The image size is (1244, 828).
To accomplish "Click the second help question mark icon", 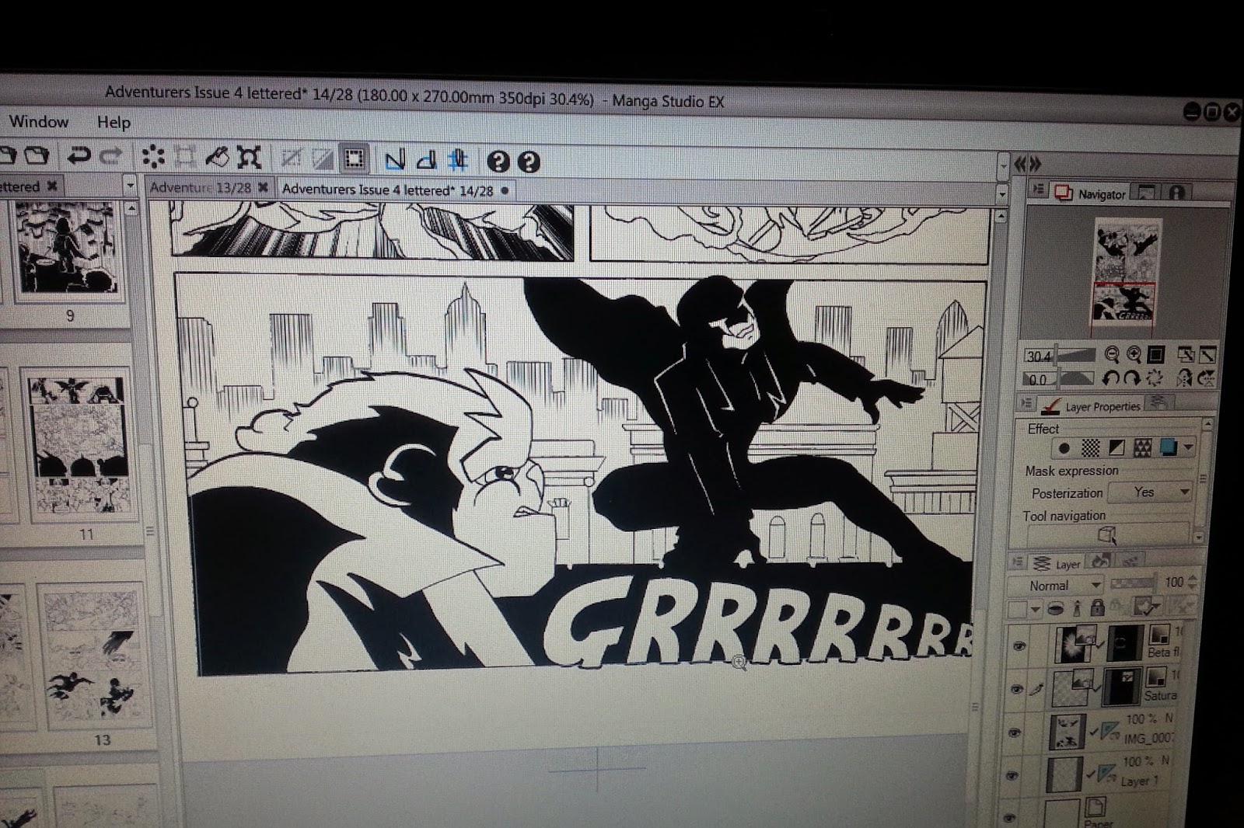I will point(529,162).
